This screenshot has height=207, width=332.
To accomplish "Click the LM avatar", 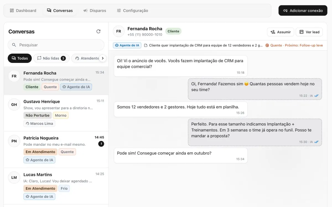I will [14, 177].
